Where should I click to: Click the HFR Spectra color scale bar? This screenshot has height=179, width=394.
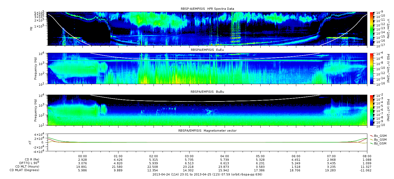372,29
